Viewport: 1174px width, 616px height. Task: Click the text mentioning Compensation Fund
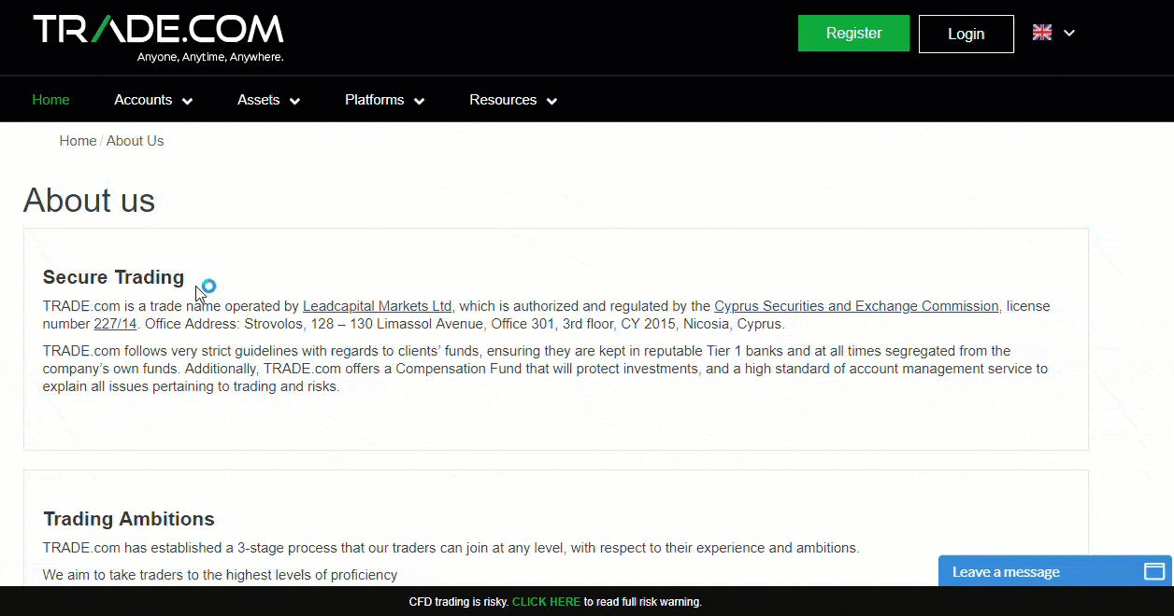coord(545,369)
